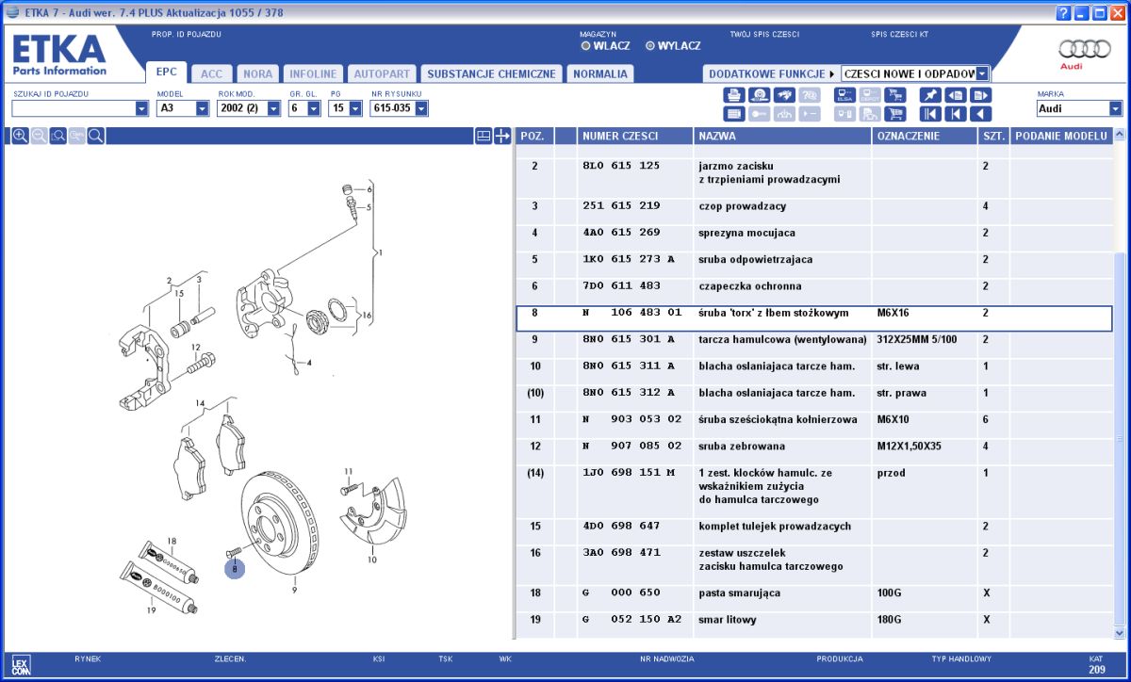
Task: Click the table list icon below printer
Action: pos(734,114)
